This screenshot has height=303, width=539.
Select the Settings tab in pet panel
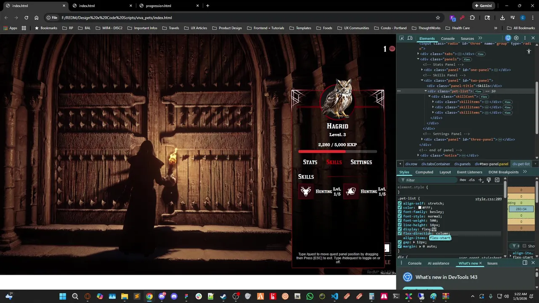[x=361, y=162]
